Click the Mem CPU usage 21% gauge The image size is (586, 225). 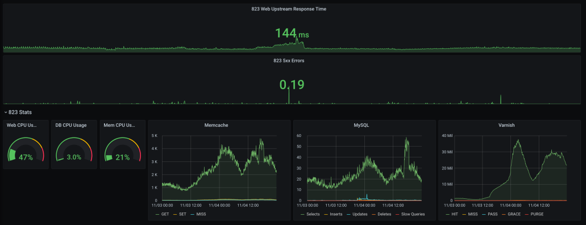(x=123, y=150)
